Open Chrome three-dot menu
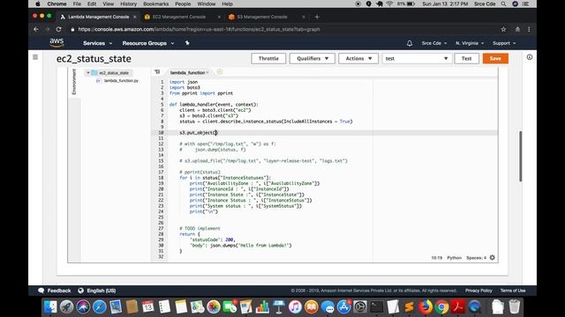This screenshot has height=317, width=565. coord(529,29)
